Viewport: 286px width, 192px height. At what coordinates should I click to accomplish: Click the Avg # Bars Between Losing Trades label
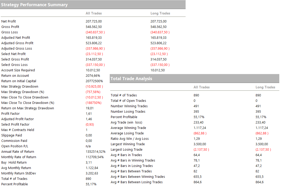click(x=137, y=182)
